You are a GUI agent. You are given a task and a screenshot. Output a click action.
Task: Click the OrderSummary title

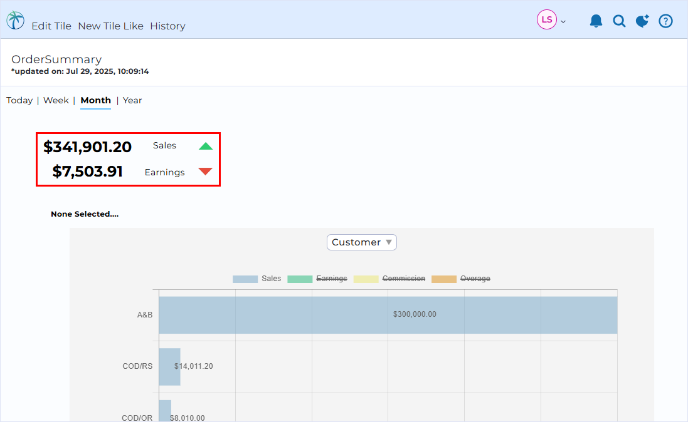pyautogui.click(x=56, y=59)
